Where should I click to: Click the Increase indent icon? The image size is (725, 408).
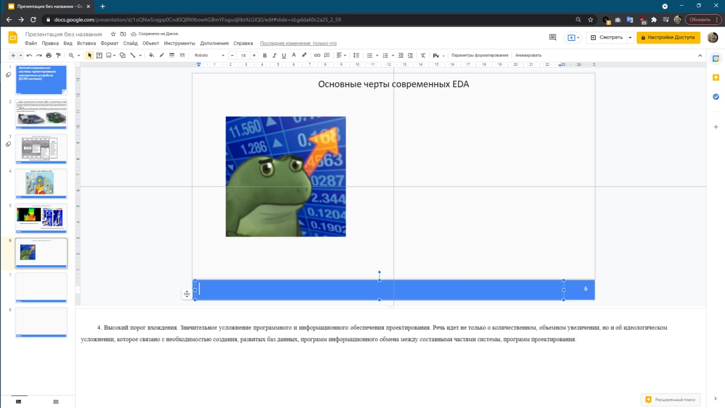point(411,56)
